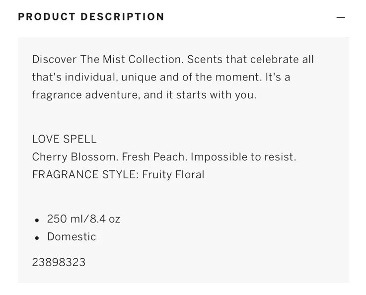This screenshot has height=295, width=366.
Task: Click the FRAGRANCE STYLE label
Action: (x=85, y=175)
